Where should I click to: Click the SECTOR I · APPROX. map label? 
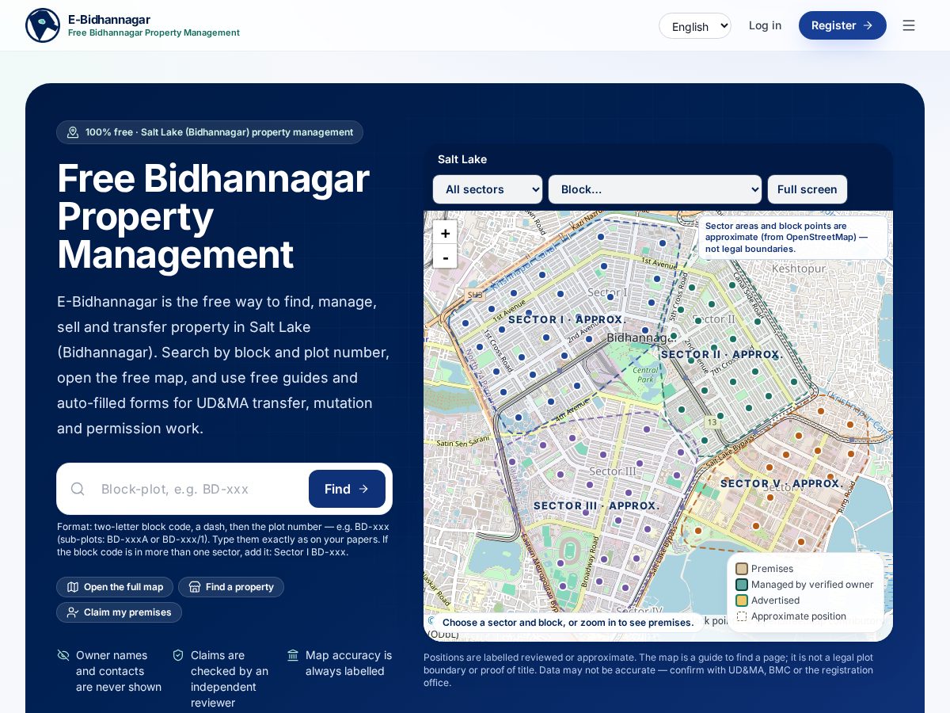coord(567,319)
